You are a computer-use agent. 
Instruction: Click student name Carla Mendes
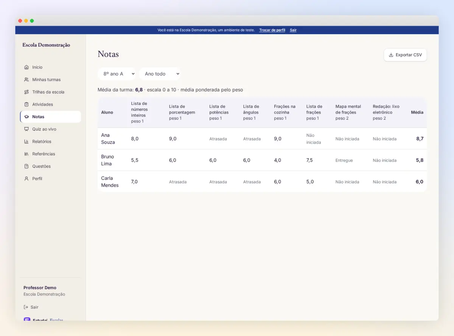[110, 182]
